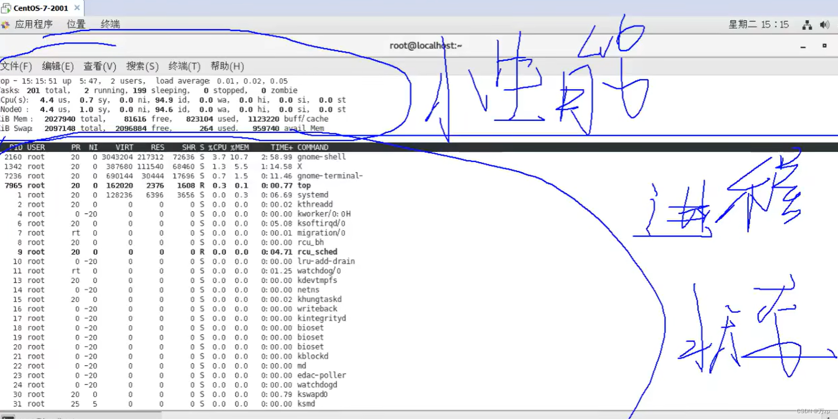Click the network status icon in top panel
This screenshot has height=419, width=838.
(807, 25)
